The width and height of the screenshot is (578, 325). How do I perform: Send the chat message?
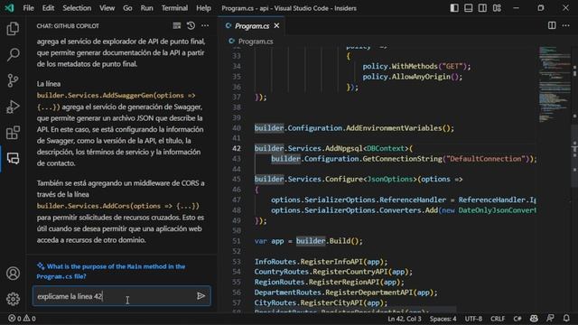tap(200, 296)
